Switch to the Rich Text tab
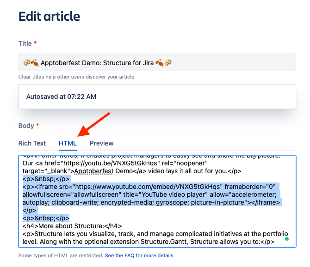Screen dimensions: 310x267 click(32, 143)
